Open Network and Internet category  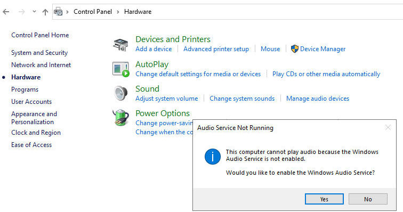(41, 65)
